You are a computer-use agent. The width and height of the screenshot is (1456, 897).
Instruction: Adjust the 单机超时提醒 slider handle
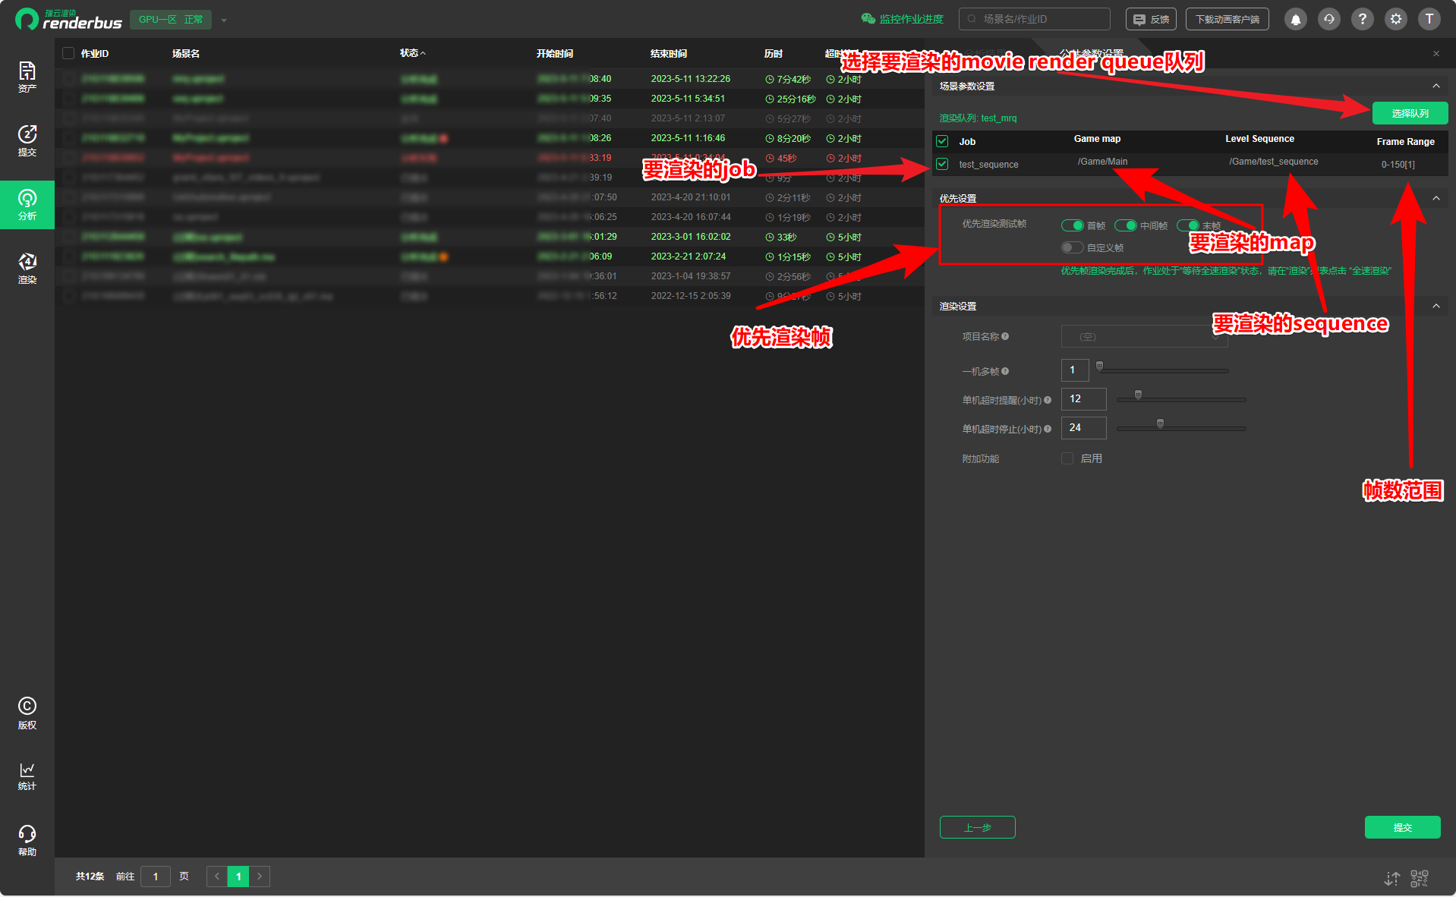point(1138,395)
